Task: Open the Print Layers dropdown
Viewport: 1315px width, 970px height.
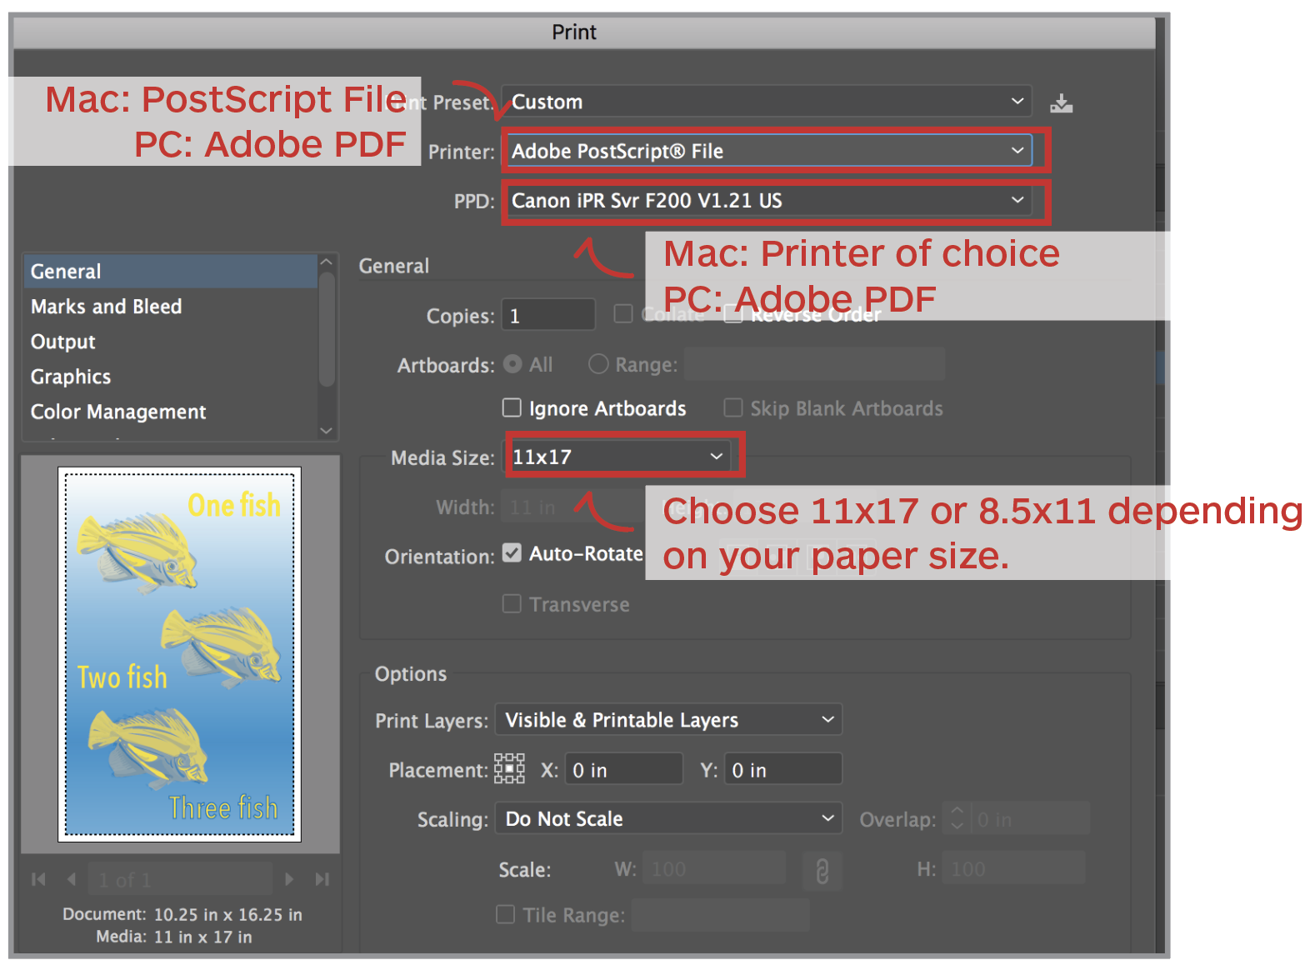Action: pos(668,720)
